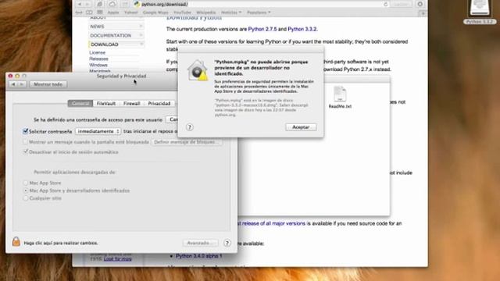
Task: Click the security warning house icon in alert
Action: 198,70
